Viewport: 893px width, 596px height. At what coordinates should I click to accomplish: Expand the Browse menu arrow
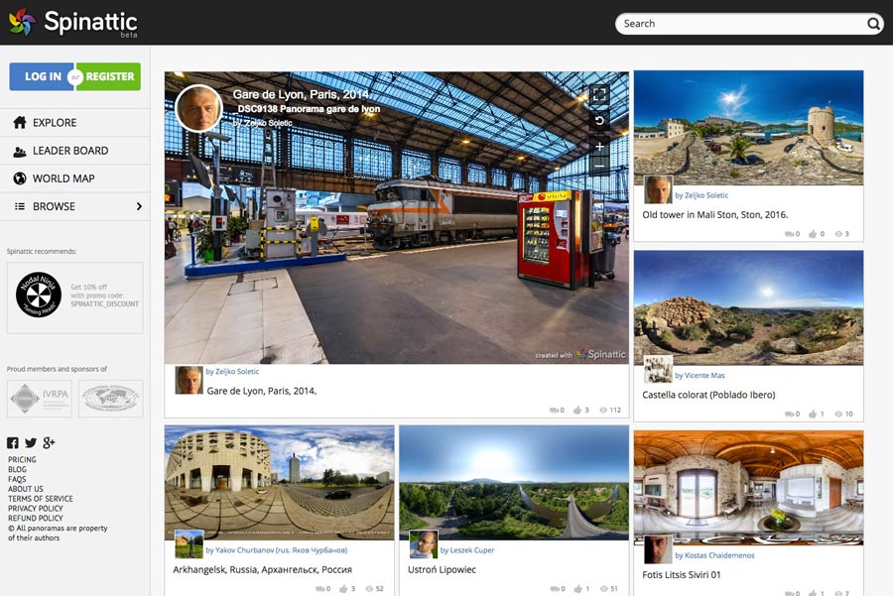click(x=139, y=206)
